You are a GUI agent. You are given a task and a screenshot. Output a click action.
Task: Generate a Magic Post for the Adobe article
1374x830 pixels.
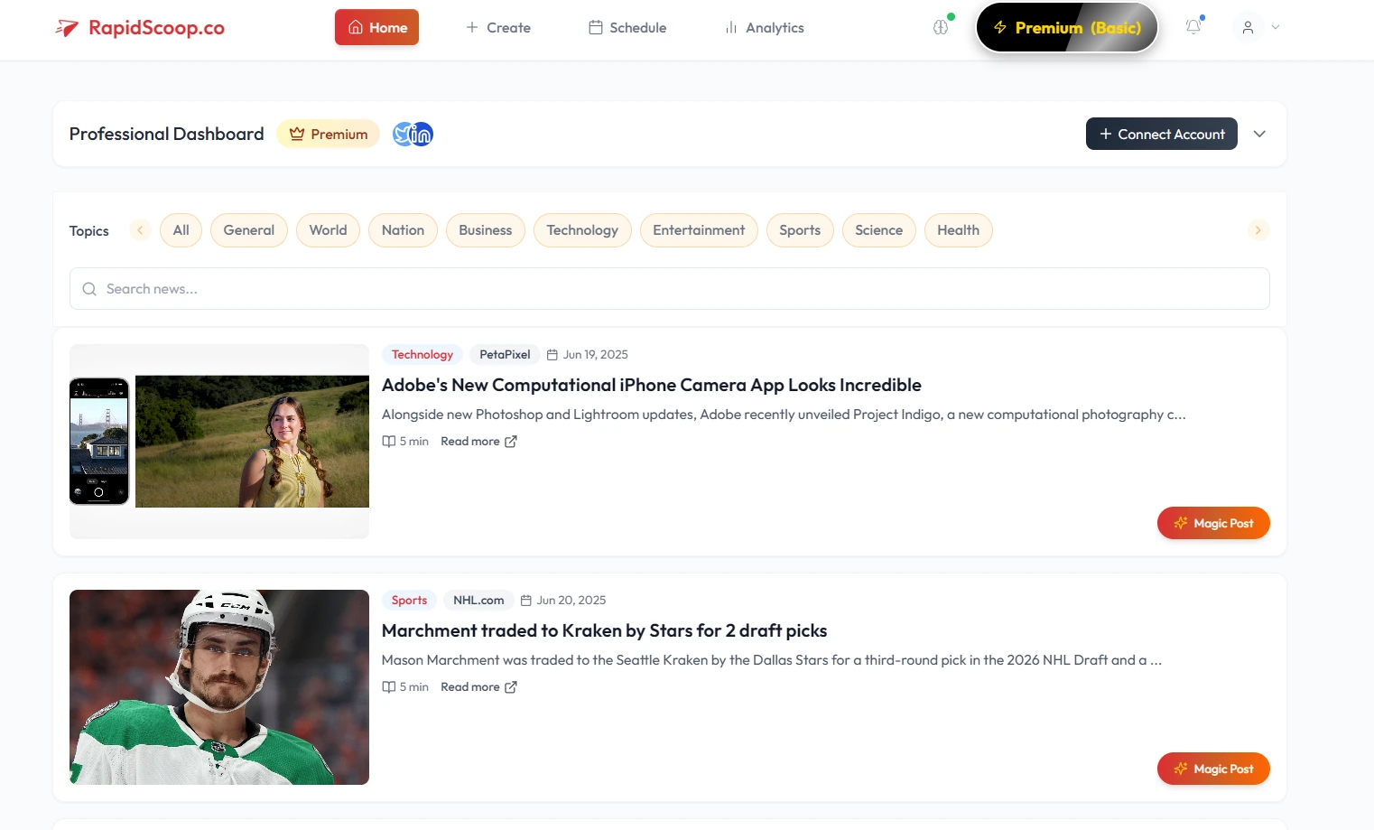point(1213,523)
